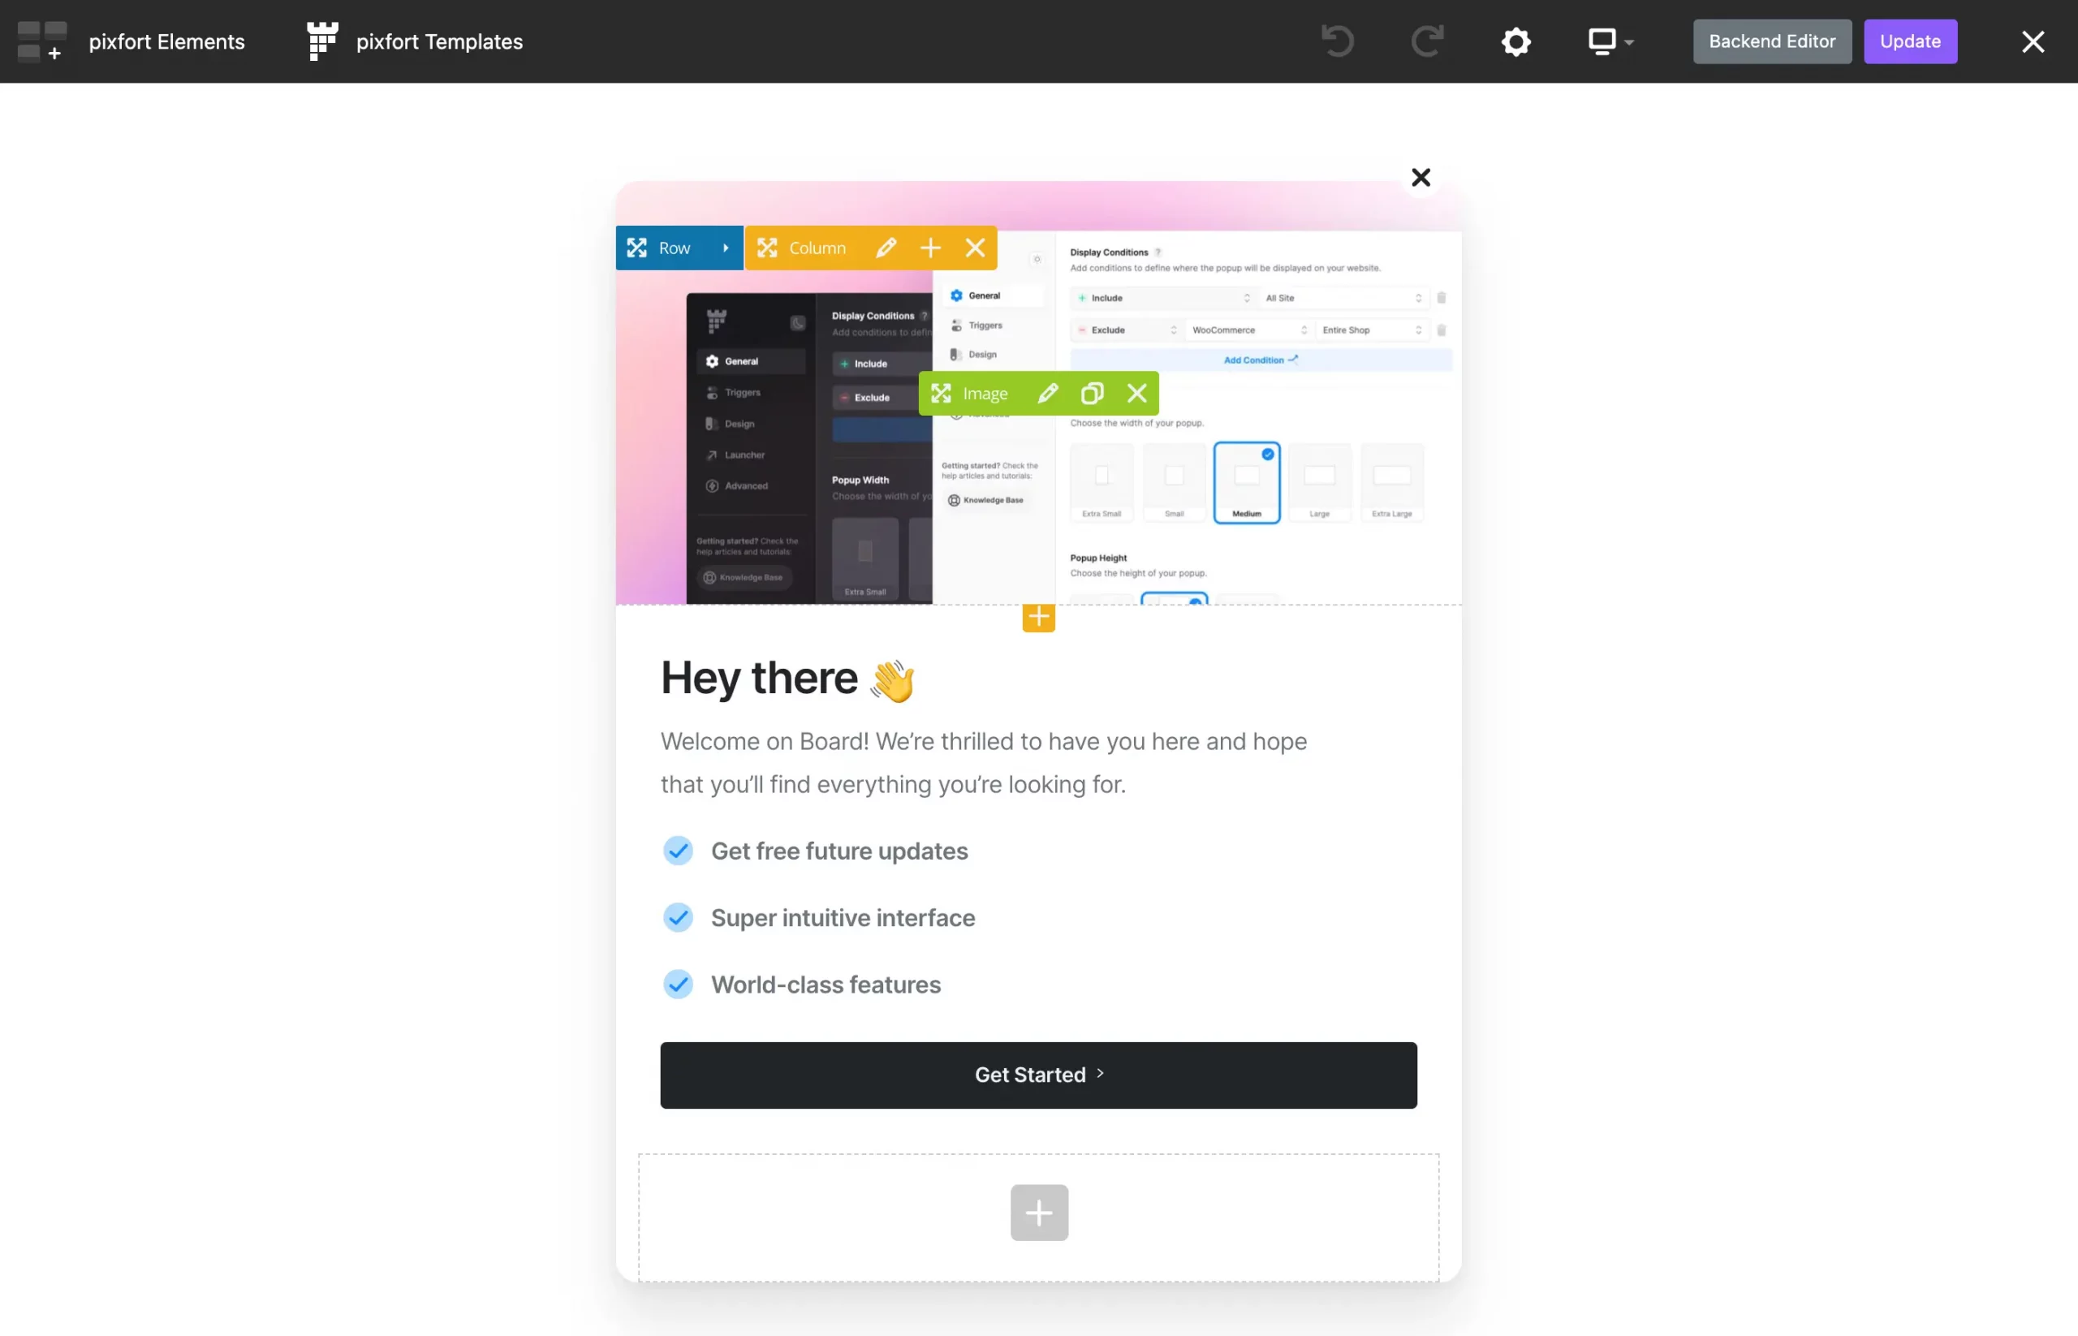The image size is (2078, 1336).
Task: Add element to Column with plus icon
Action: click(930, 248)
